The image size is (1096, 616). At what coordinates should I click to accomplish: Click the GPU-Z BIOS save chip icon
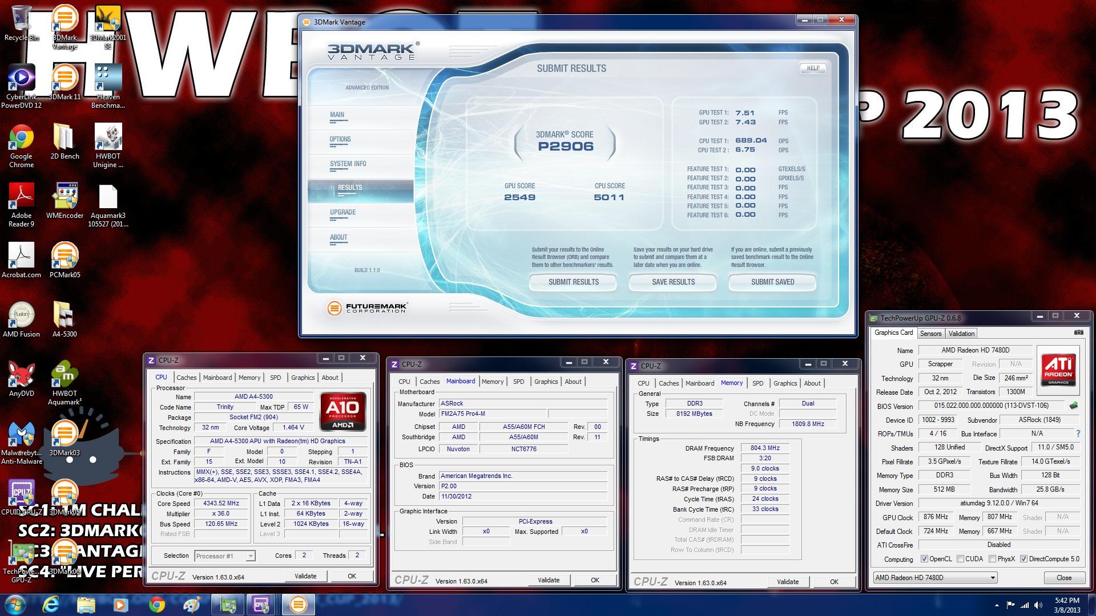1074,406
